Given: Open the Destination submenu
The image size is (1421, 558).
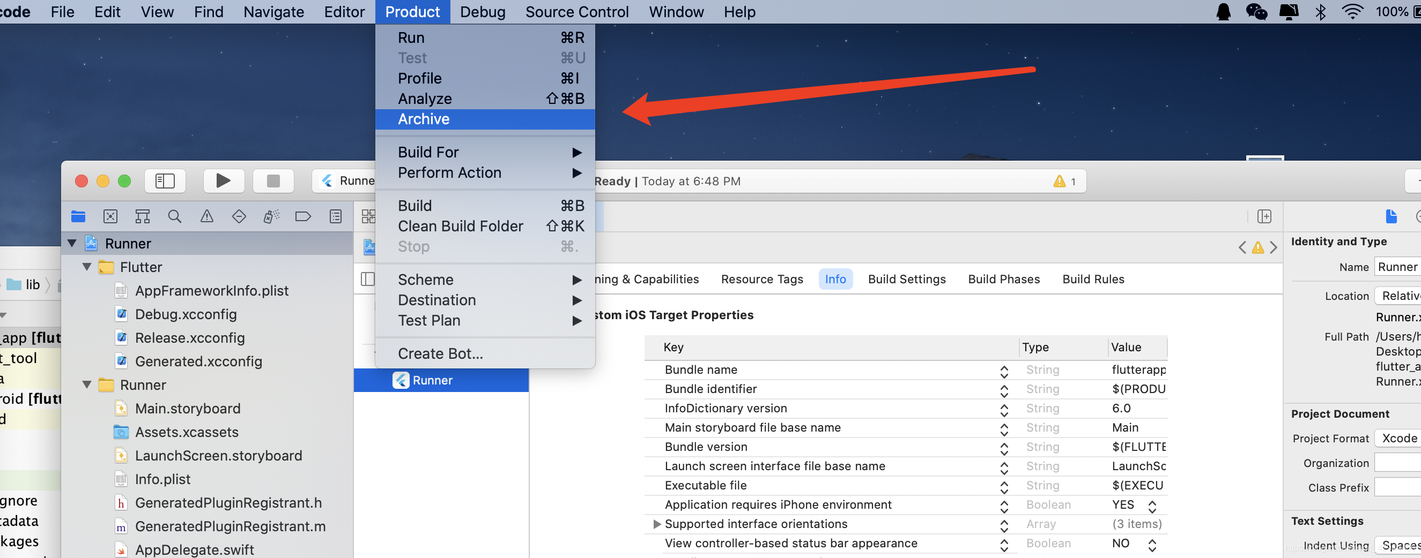Looking at the screenshot, I should [x=485, y=300].
